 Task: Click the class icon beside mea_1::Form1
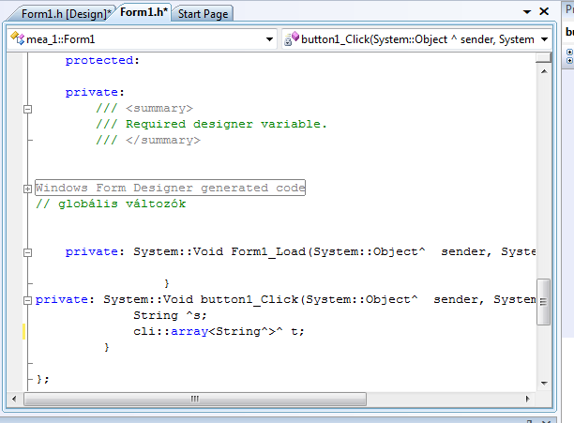pyautogui.click(x=18, y=38)
